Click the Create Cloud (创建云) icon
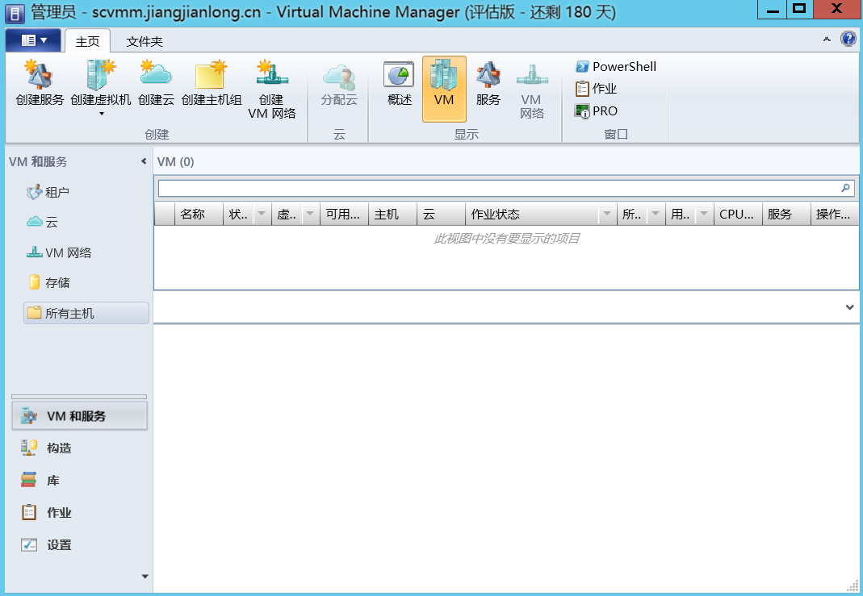863x596 pixels. tap(156, 83)
